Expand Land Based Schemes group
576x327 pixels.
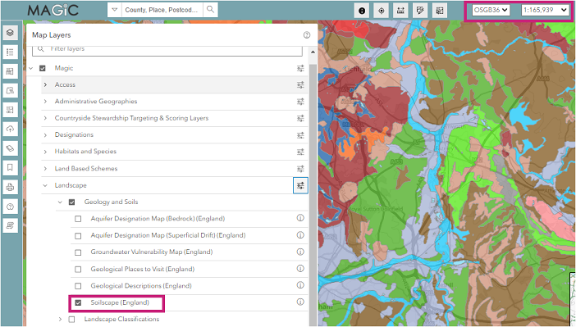coord(45,169)
